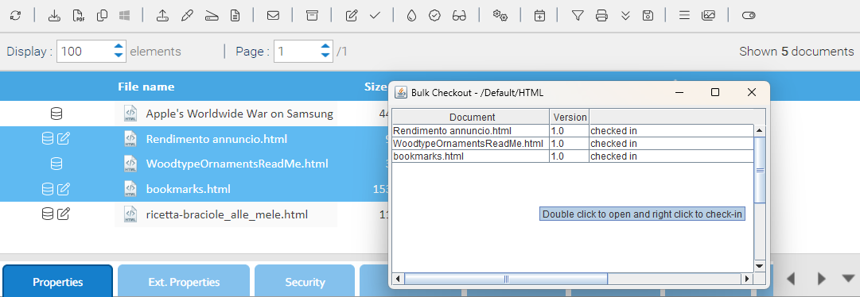The image size is (860, 297).
Task: Click left arrow to scroll the tabs
Action: tap(790, 279)
